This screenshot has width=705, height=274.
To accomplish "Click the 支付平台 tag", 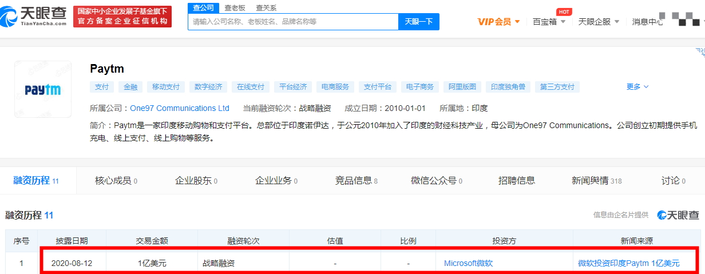I will 378,87.
